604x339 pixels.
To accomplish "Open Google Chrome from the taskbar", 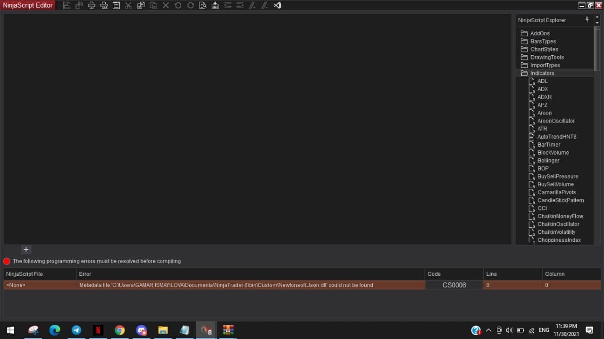I will coord(120,330).
